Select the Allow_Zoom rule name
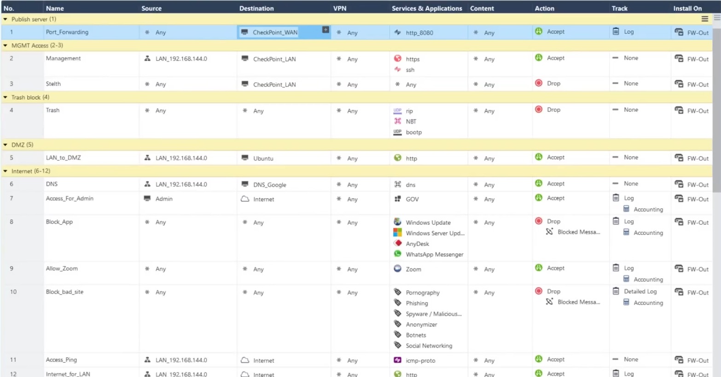 click(62, 268)
